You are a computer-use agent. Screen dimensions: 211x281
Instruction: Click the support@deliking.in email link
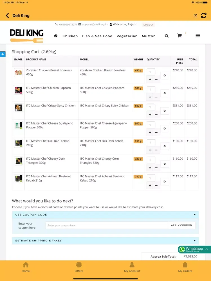pos(93,24)
